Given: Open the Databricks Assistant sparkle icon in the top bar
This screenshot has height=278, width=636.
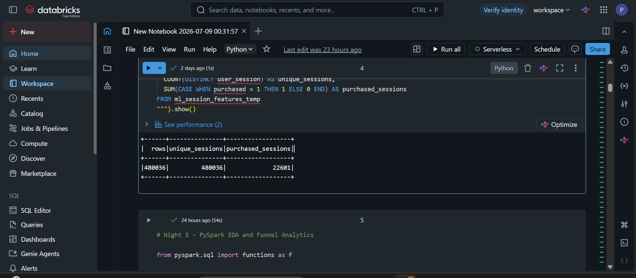Looking at the screenshot, I should pos(585,10).
